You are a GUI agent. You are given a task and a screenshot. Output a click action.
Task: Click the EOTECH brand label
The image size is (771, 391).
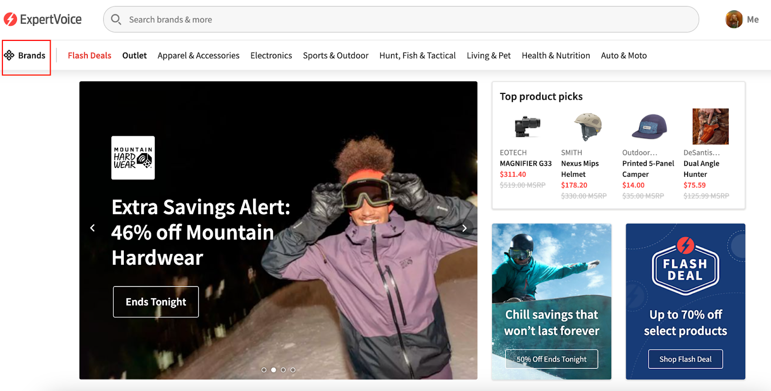point(513,153)
